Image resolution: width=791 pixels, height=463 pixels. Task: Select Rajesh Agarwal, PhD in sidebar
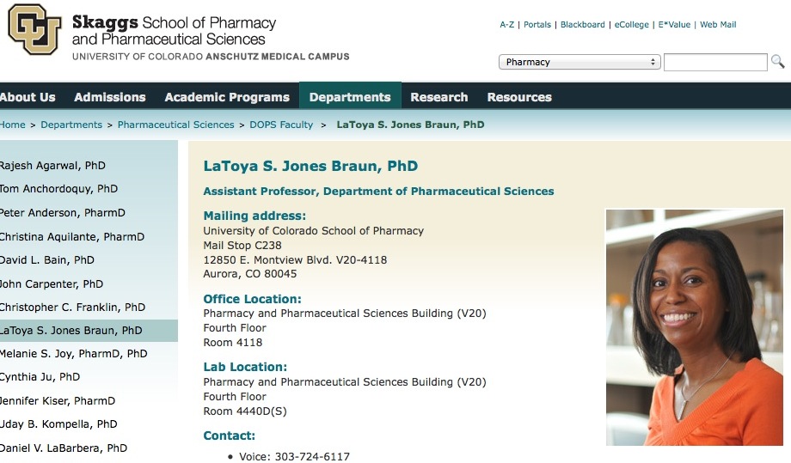coord(52,166)
